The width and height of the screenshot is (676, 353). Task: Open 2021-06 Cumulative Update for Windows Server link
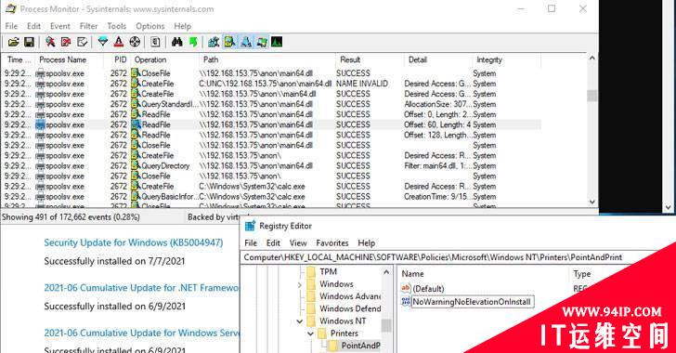coord(141,333)
